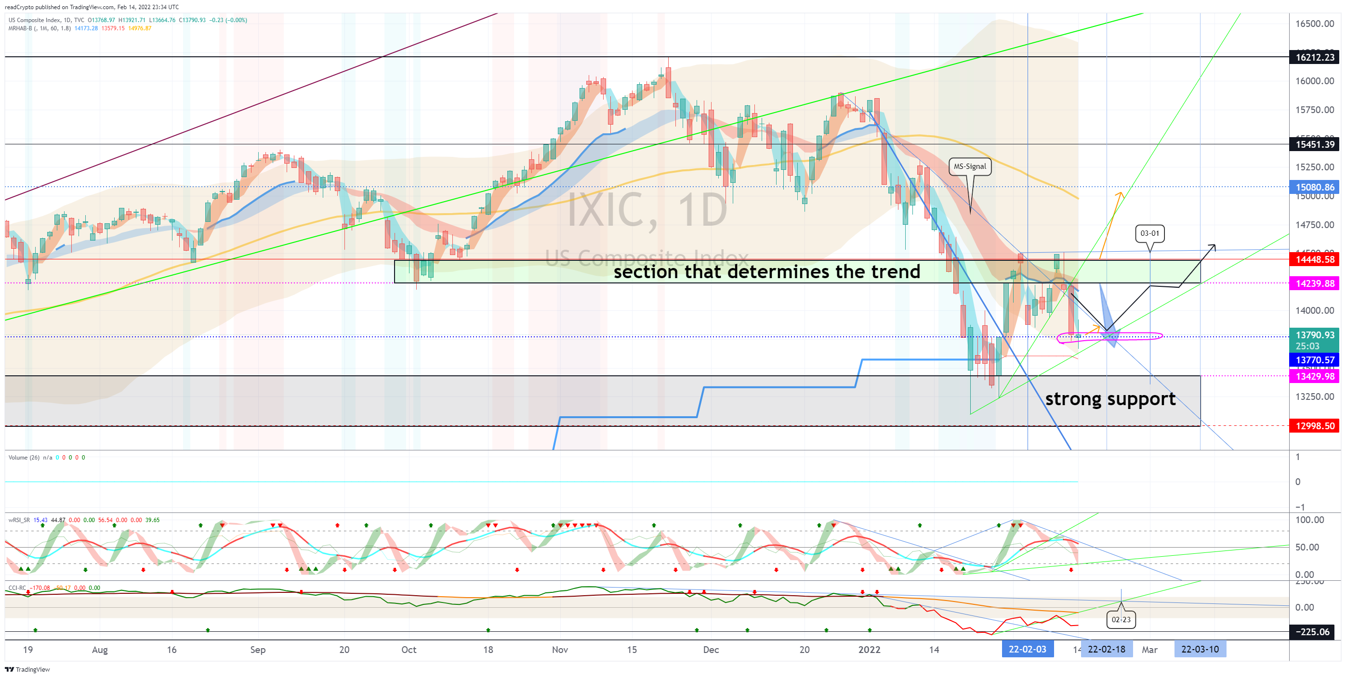Click the 2022 label on time axis
Screen dimensions: 1346x678
coord(870,650)
